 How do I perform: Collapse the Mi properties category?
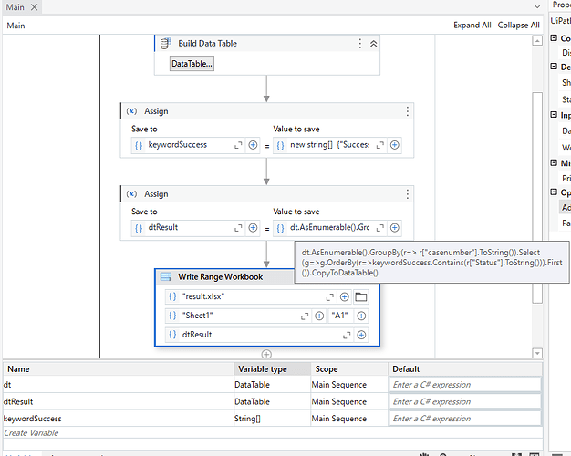[554, 162]
